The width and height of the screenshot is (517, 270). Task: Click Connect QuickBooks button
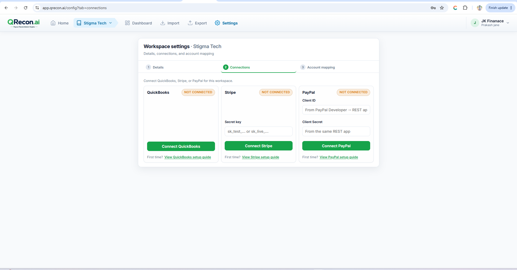181,146
